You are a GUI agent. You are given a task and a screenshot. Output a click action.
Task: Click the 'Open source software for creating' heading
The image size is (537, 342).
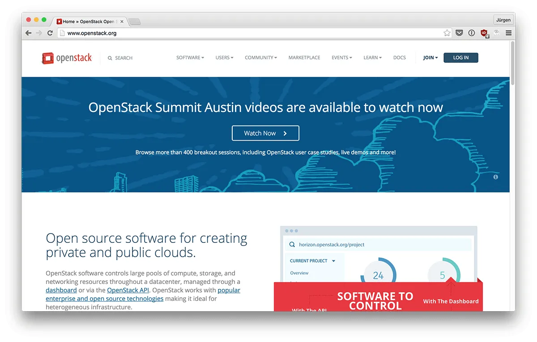(146, 245)
